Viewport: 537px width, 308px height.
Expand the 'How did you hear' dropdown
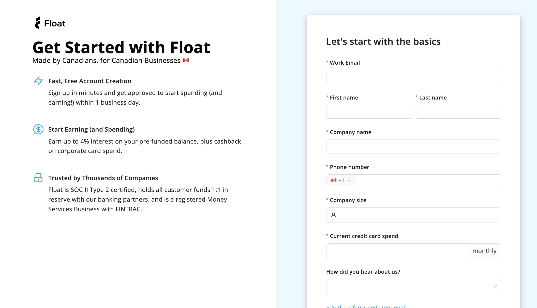pyautogui.click(x=413, y=287)
